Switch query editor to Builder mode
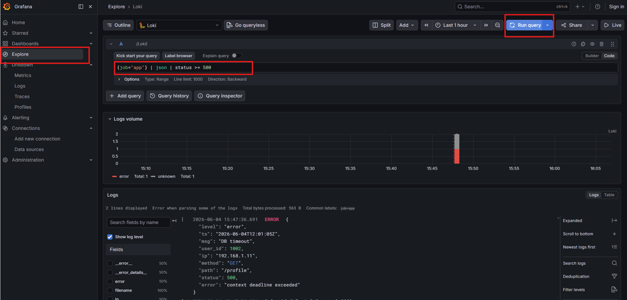Image resolution: width=627 pixels, height=300 pixels. [x=592, y=56]
